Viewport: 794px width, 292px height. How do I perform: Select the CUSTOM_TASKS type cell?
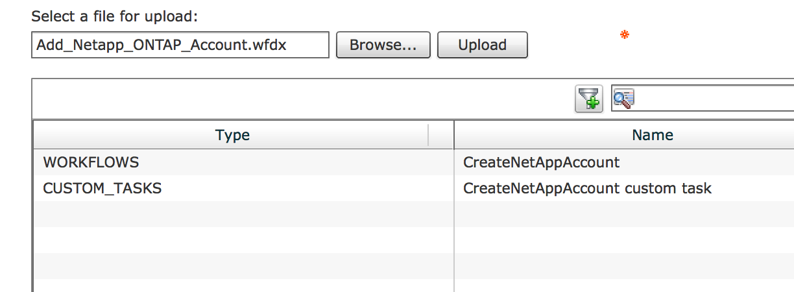click(x=243, y=188)
